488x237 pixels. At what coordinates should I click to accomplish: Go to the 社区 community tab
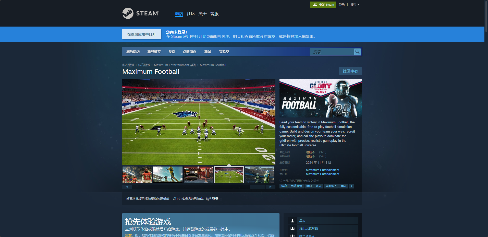tap(191, 14)
